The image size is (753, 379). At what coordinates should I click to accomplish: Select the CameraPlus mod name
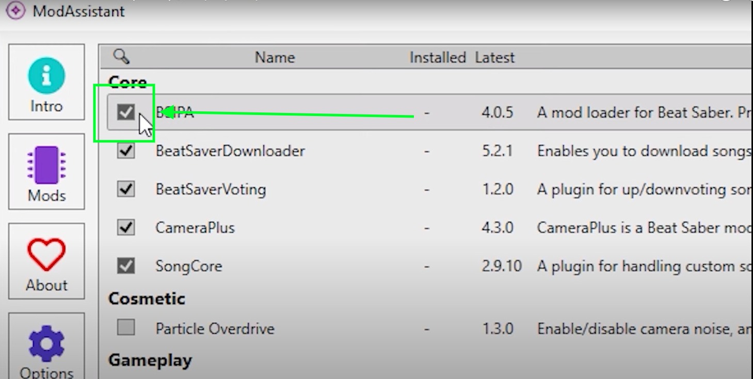(195, 228)
